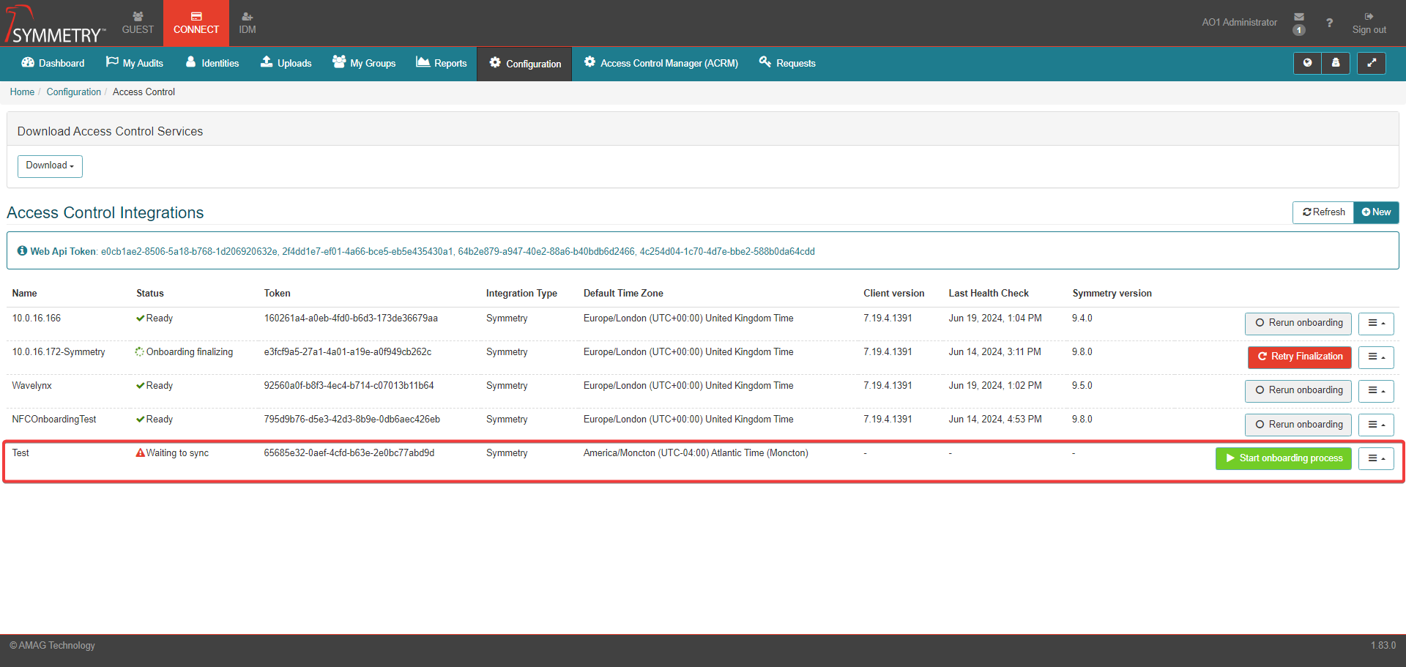This screenshot has height=667, width=1406.
Task: Open the Uploads tab
Action: (286, 63)
